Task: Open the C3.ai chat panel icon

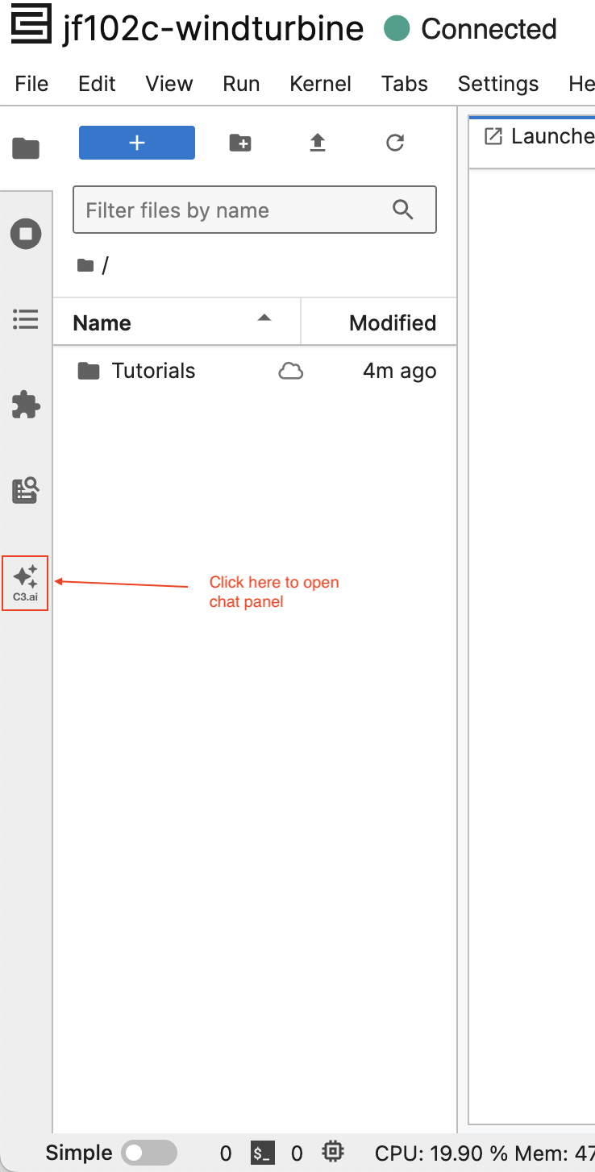Action: coord(25,582)
